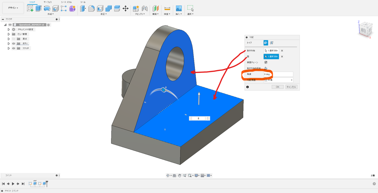Select the window Select tool icon

pos(190,8)
